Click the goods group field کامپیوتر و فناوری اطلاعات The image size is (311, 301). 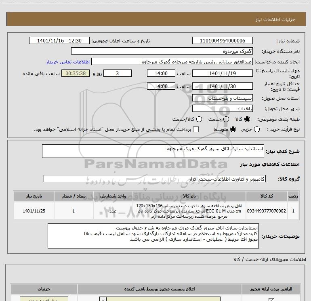point(155,179)
